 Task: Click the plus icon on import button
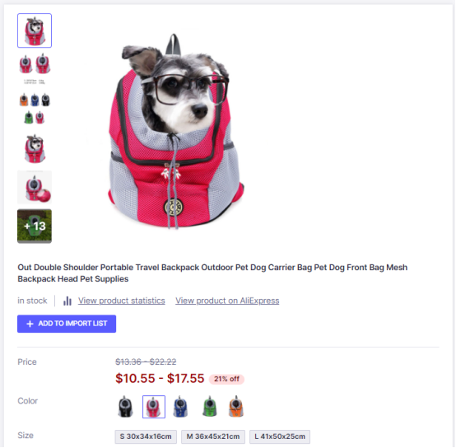coord(30,324)
